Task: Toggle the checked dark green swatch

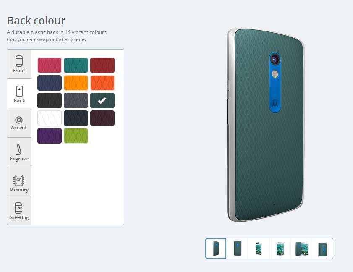Action: pos(102,100)
